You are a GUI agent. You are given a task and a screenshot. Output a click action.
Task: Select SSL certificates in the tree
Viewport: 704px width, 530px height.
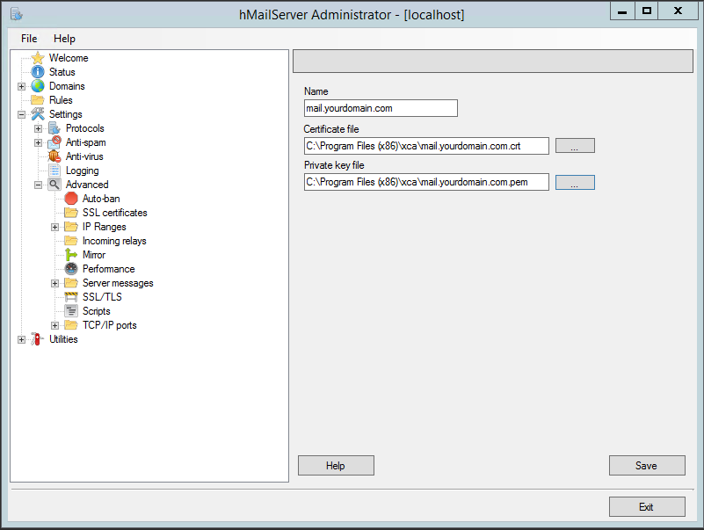tap(115, 213)
